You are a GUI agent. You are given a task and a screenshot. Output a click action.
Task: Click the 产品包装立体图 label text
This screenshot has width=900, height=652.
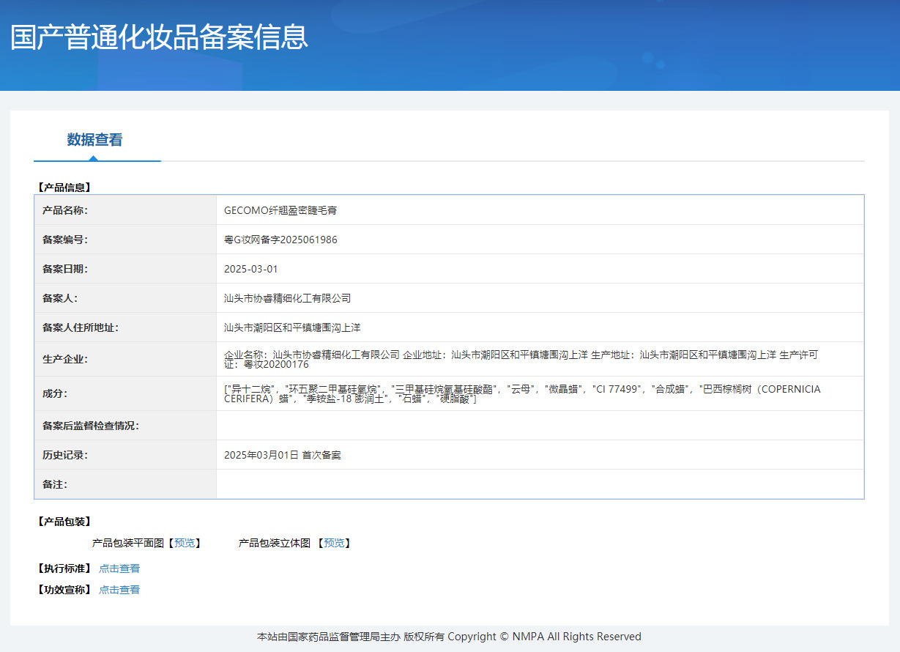275,543
